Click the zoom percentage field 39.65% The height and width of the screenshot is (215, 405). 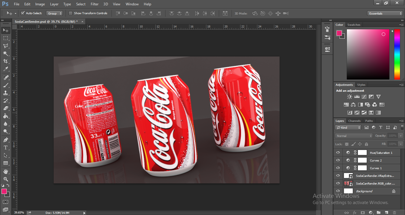click(19, 212)
